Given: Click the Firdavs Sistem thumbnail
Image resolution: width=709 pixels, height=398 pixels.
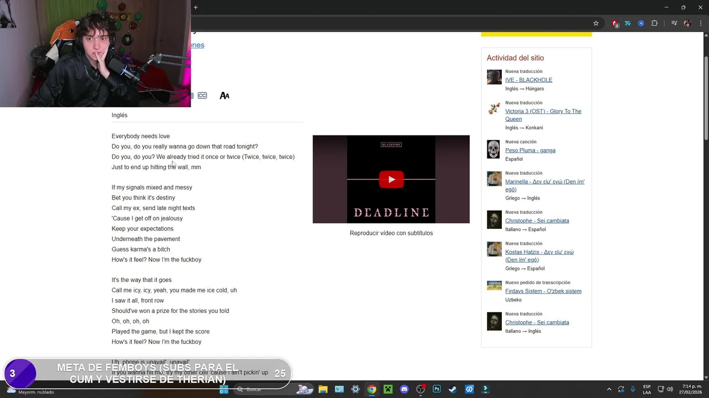Looking at the screenshot, I should (494, 285).
